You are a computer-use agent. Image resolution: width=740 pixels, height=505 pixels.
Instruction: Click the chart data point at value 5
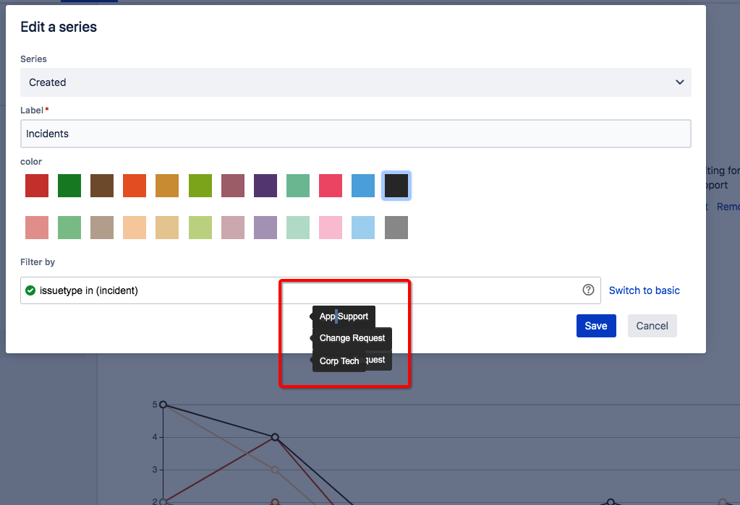coord(163,405)
